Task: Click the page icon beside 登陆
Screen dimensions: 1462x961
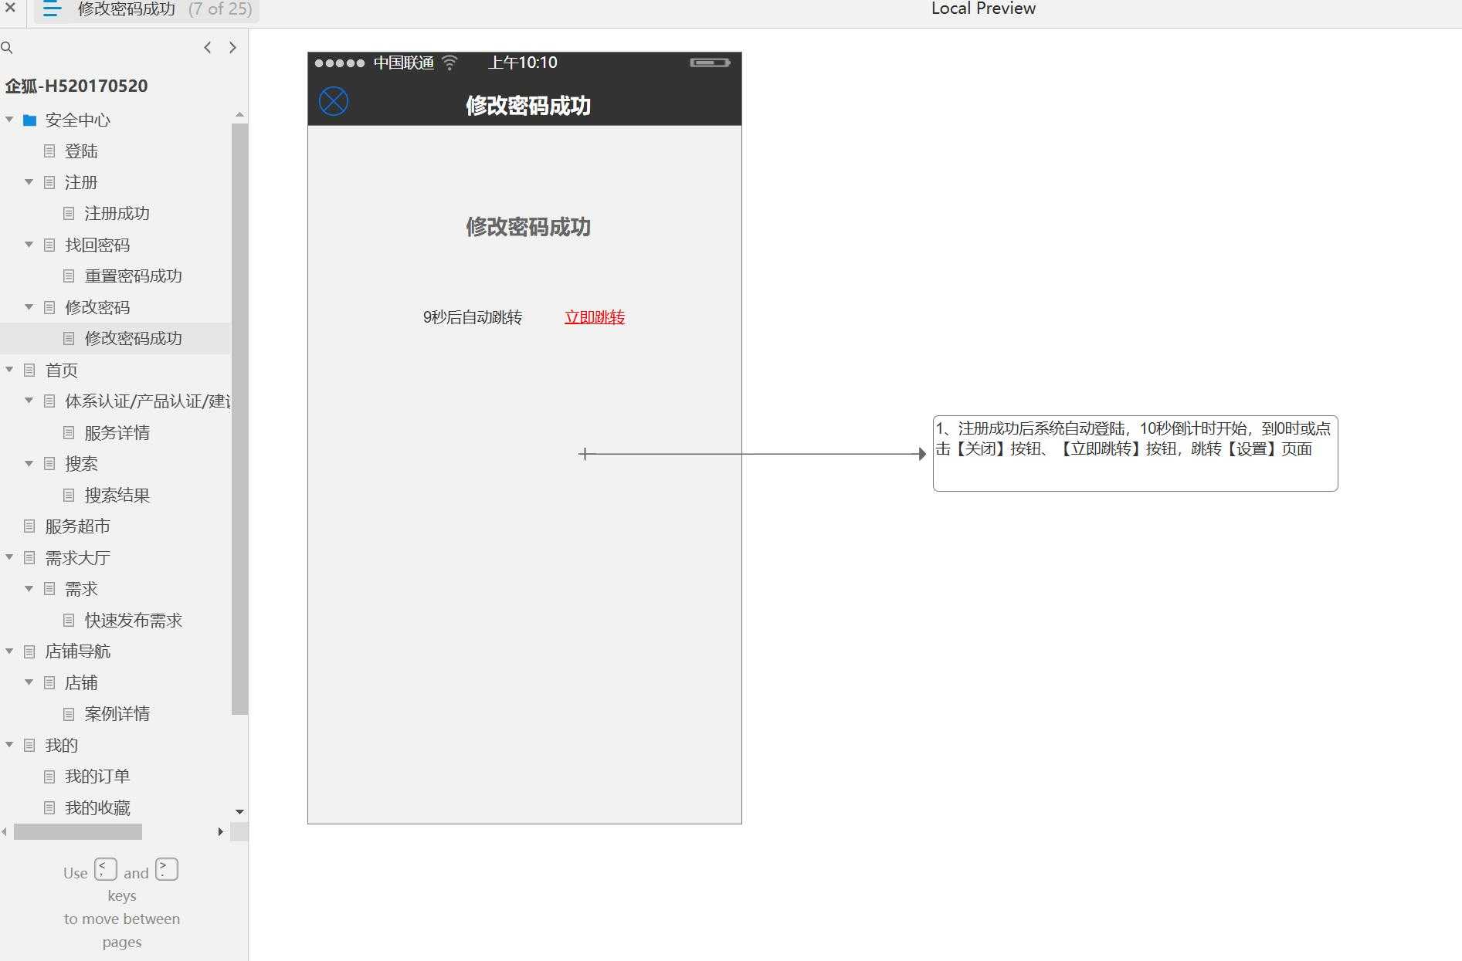Action: [x=48, y=151]
